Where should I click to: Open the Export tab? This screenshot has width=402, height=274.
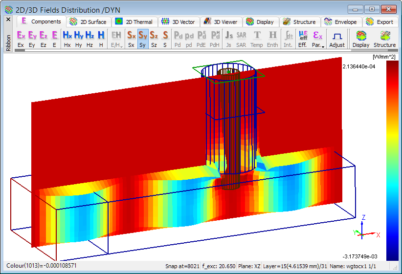tap(380, 22)
